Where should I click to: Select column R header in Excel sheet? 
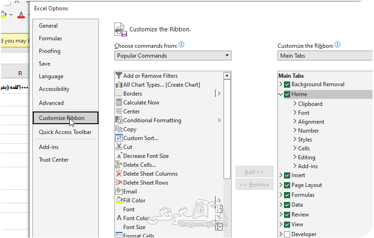[x=20, y=73]
